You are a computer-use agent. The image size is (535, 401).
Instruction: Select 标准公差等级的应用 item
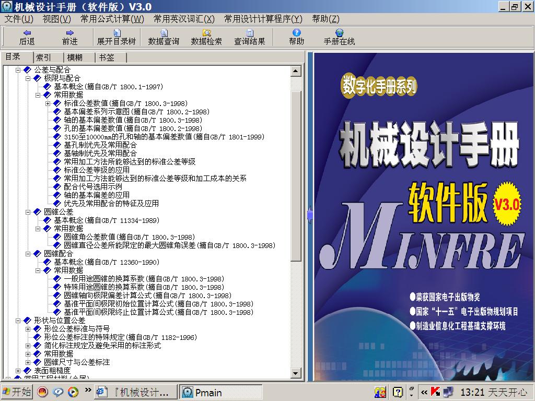coord(97,170)
